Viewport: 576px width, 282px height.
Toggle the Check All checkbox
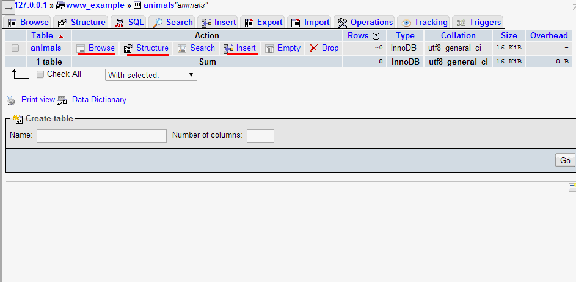click(x=40, y=74)
